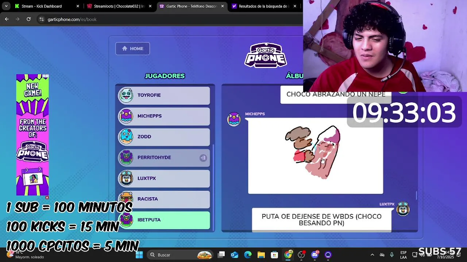Image resolution: width=467 pixels, height=262 pixels.
Task: Select highlighted player IBETPUTA
Action: coord(164,220)
